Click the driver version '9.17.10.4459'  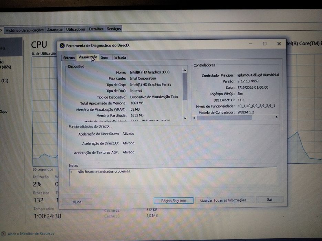point(248,81)
